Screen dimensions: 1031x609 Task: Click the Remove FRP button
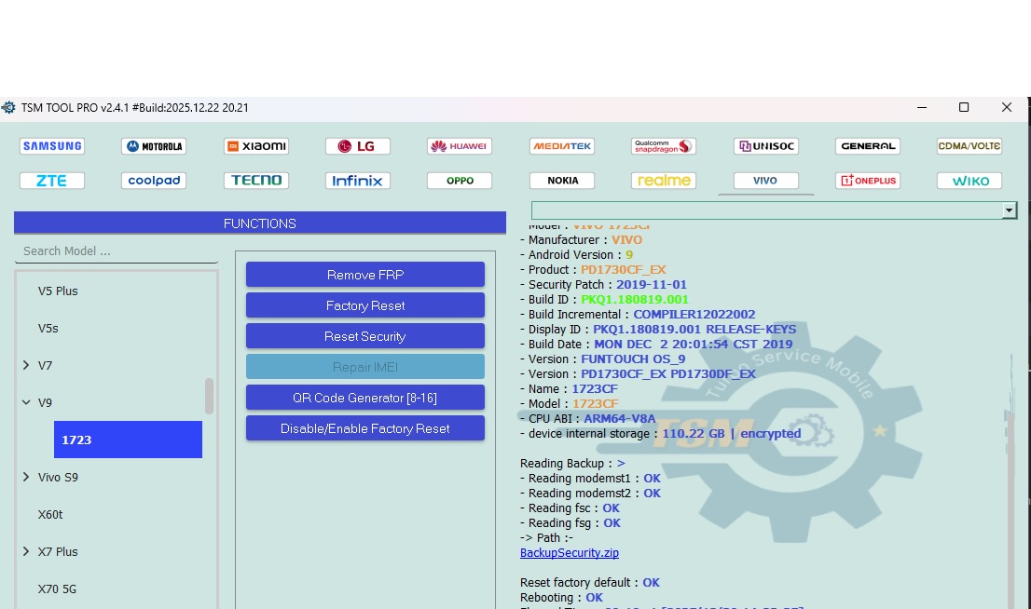(x=364, y=275)
